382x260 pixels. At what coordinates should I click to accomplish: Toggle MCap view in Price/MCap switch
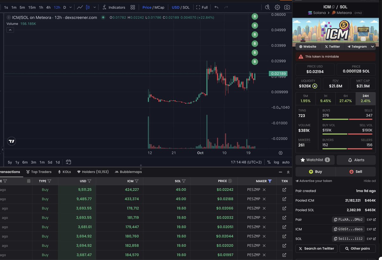click(159, 7)
